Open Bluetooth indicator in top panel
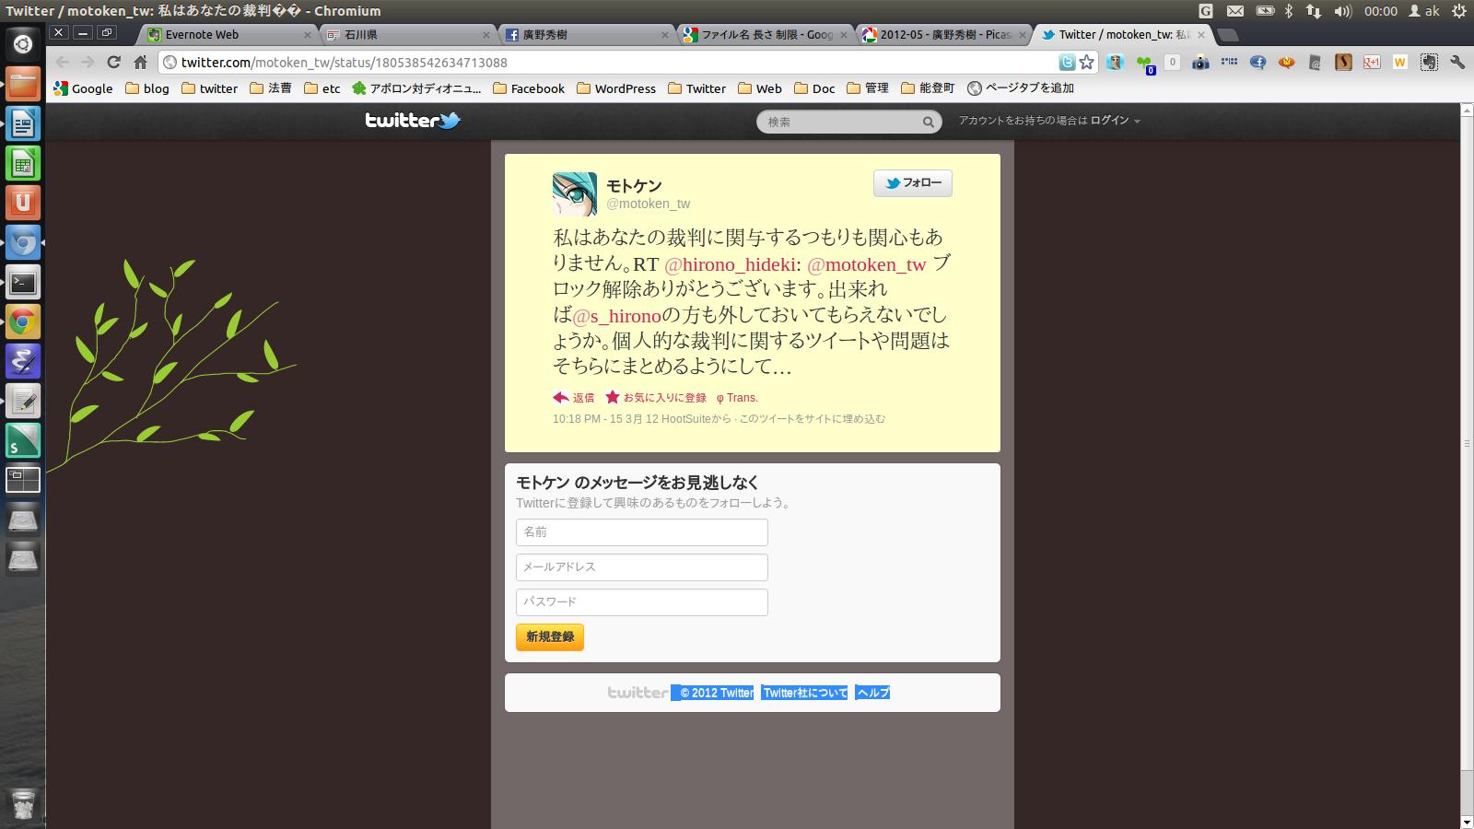 click(1289, 11)
